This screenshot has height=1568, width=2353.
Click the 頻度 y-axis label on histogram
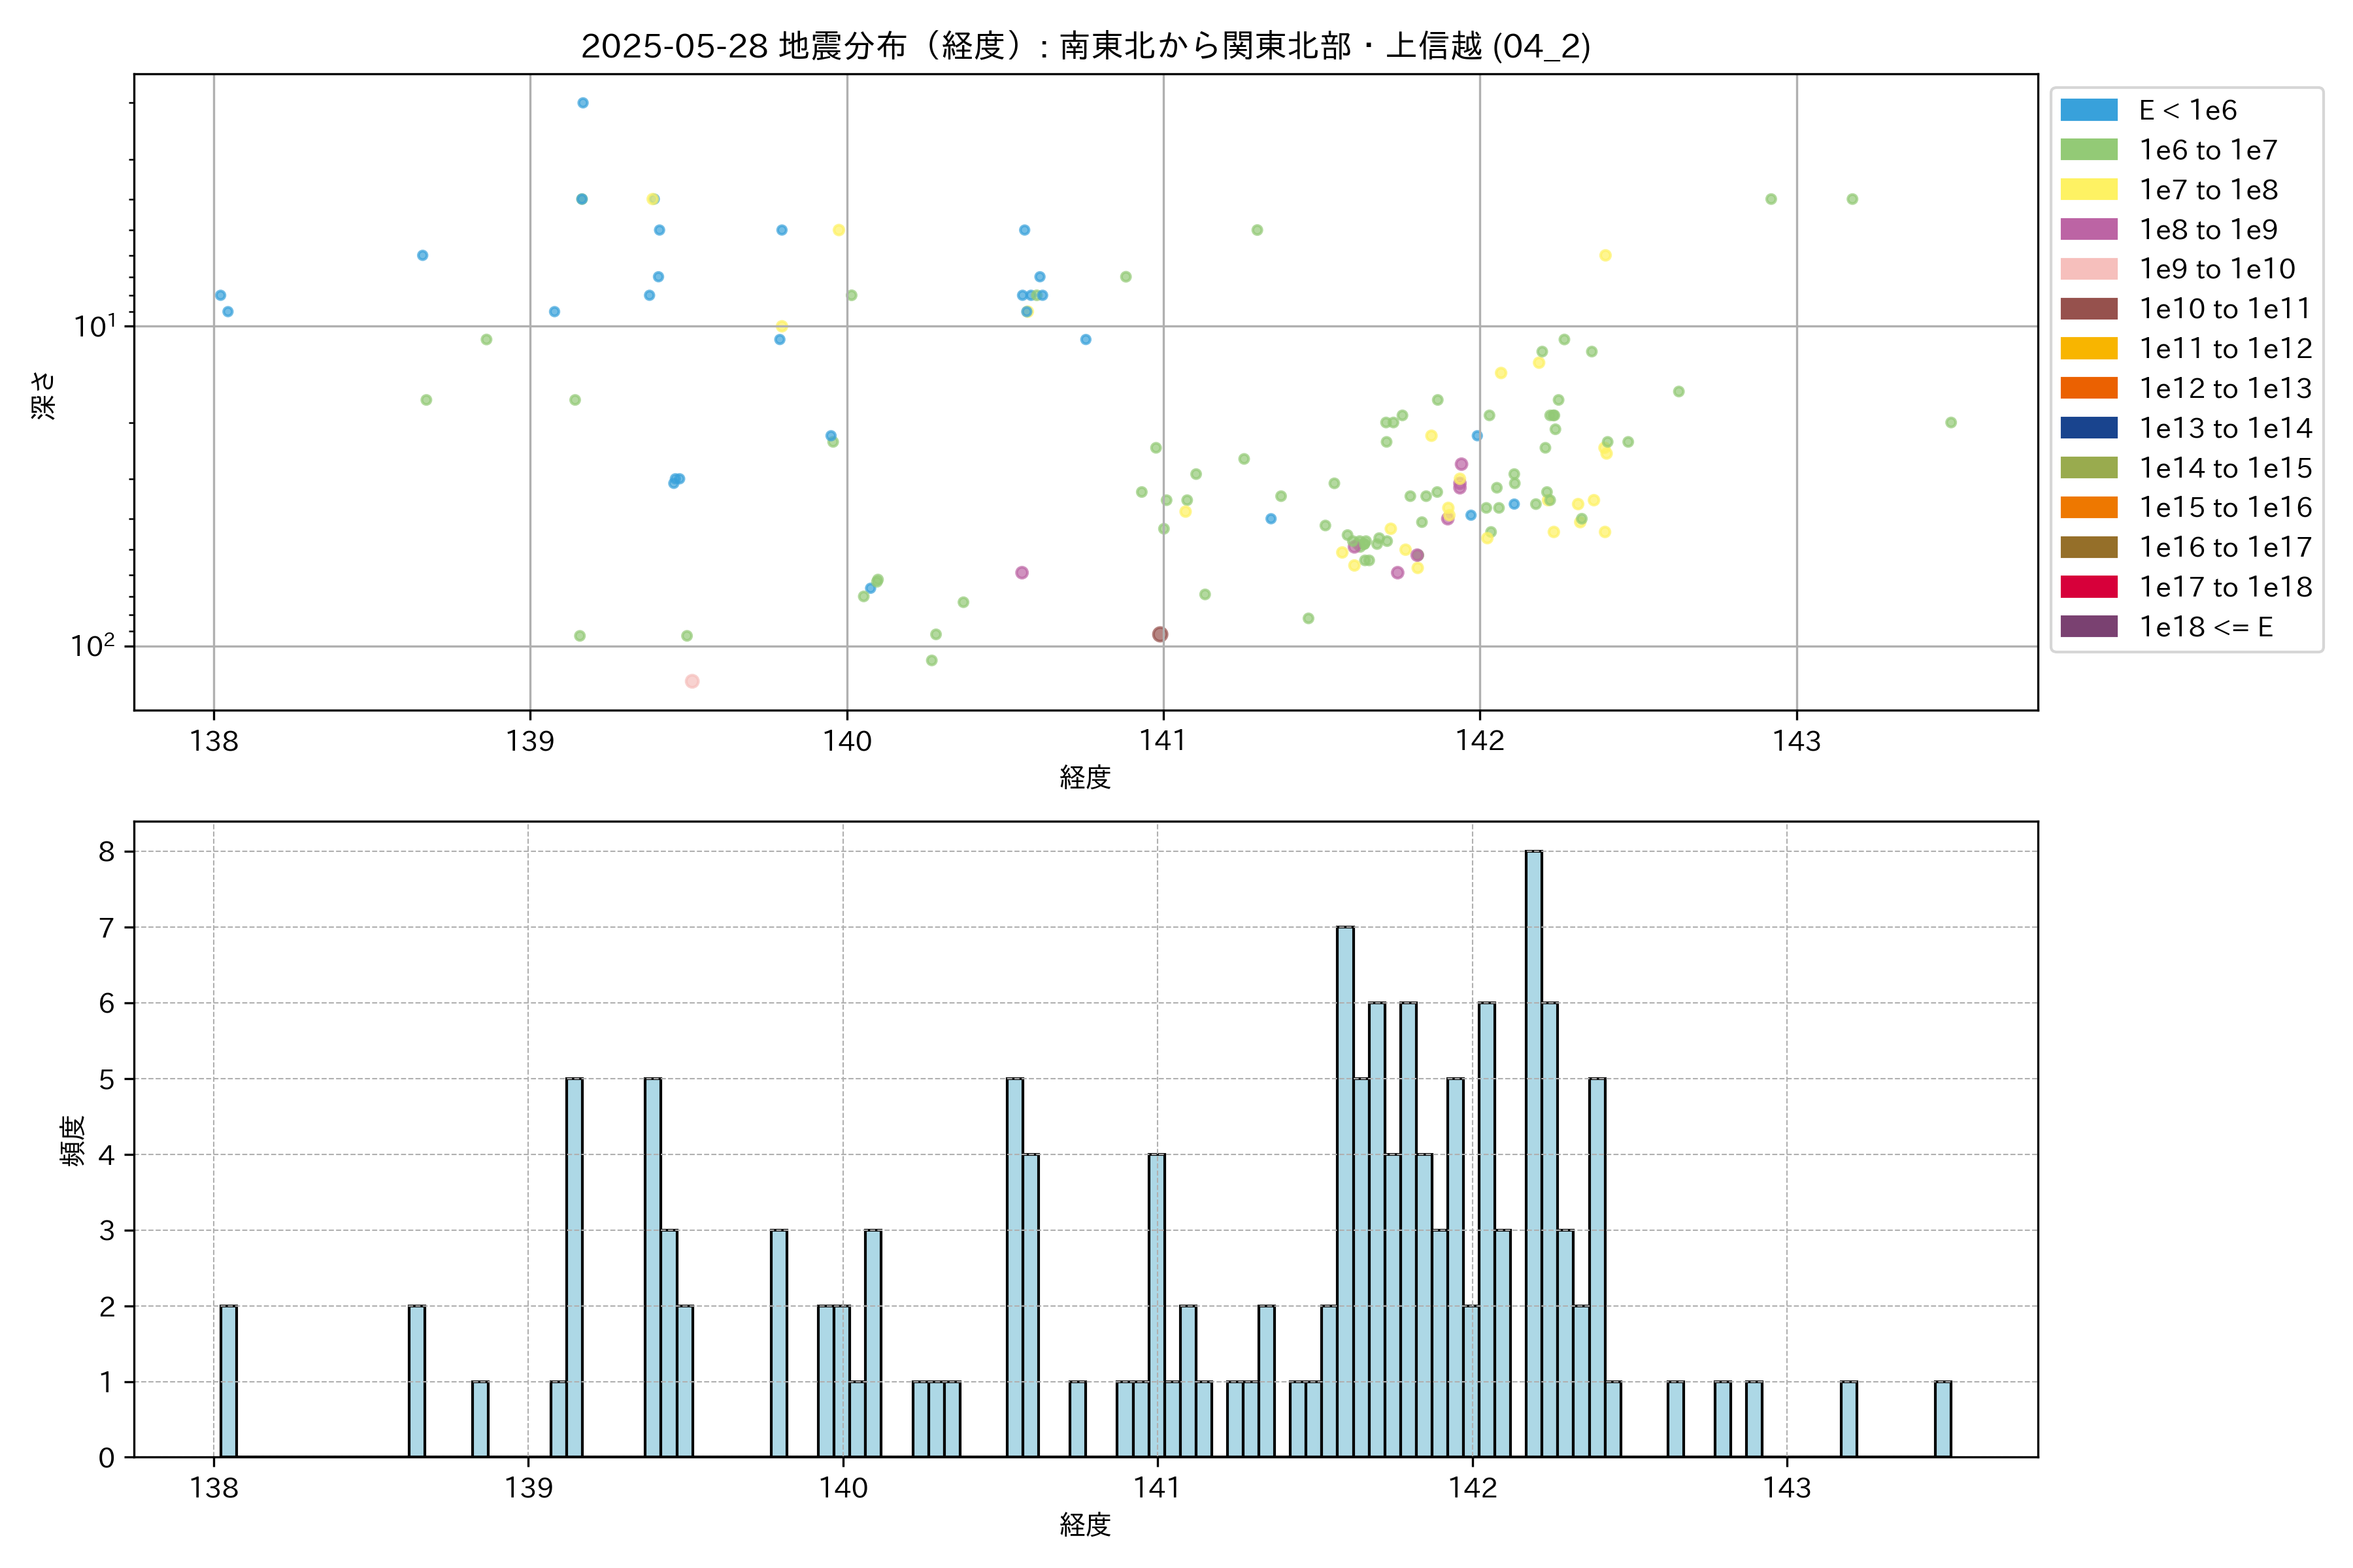72,1140
